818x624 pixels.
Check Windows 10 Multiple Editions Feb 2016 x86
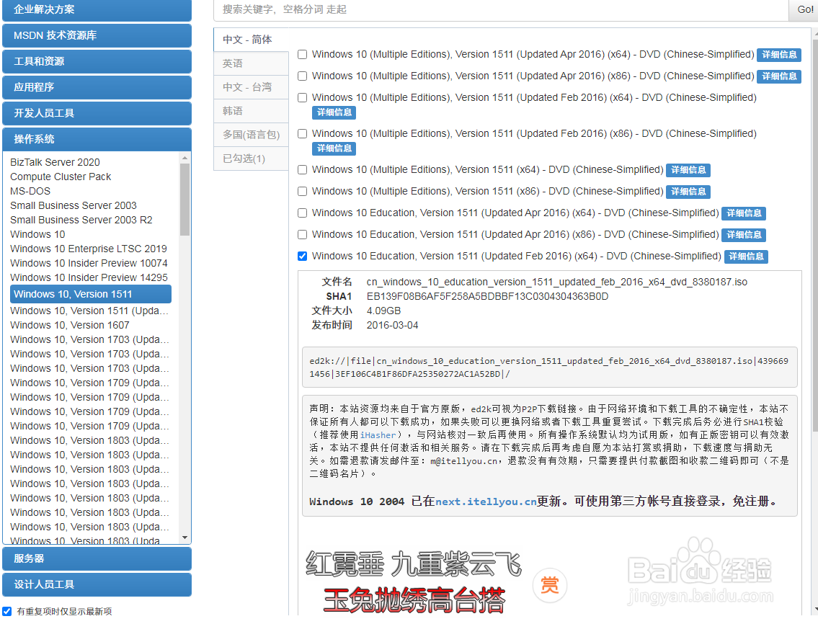[x=302, y=133]
